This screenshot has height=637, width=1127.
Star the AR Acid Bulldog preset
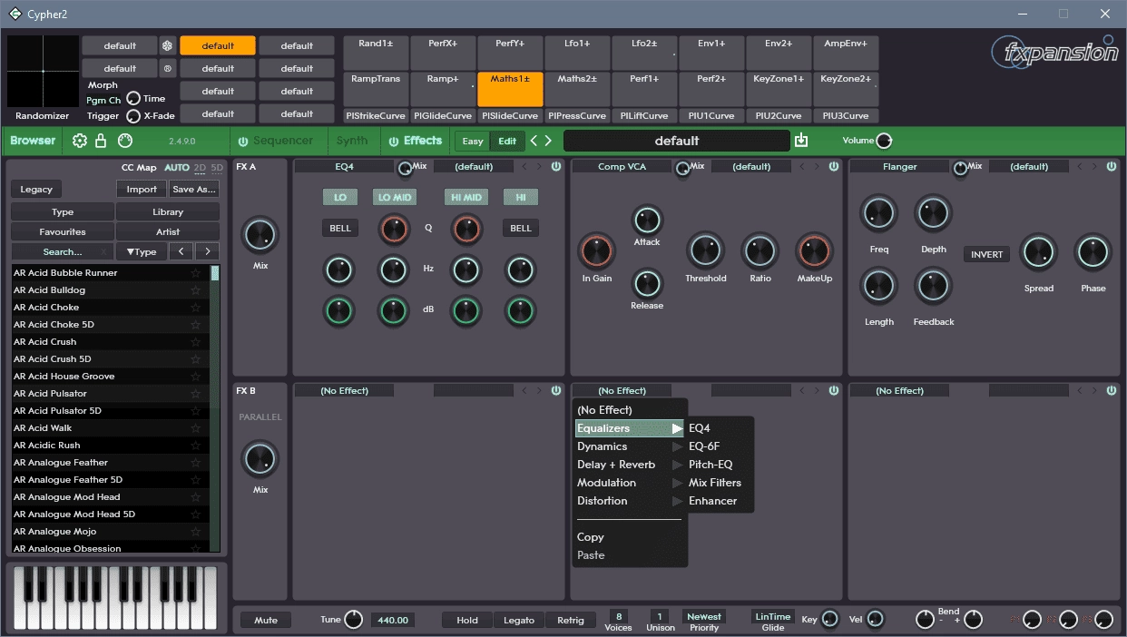coord(196,289)
